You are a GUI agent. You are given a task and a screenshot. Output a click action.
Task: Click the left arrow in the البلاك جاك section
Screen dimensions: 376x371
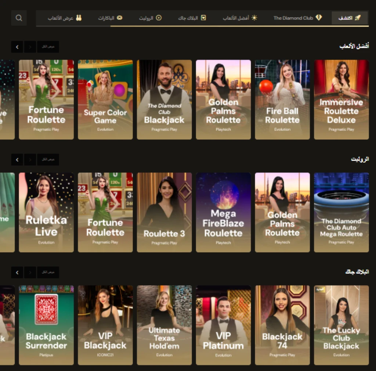pyautogui.click(x=17, y=273)
